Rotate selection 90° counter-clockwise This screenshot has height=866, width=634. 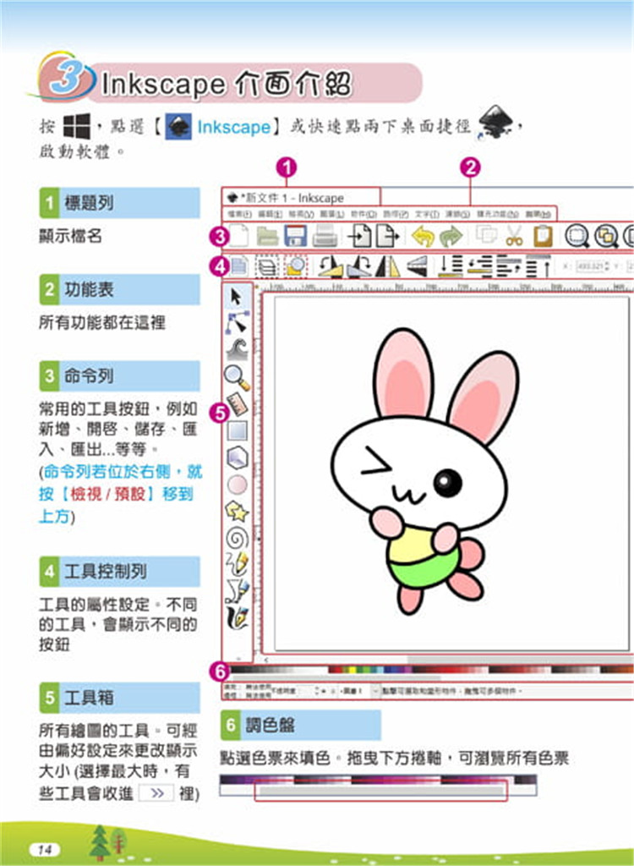331,267
